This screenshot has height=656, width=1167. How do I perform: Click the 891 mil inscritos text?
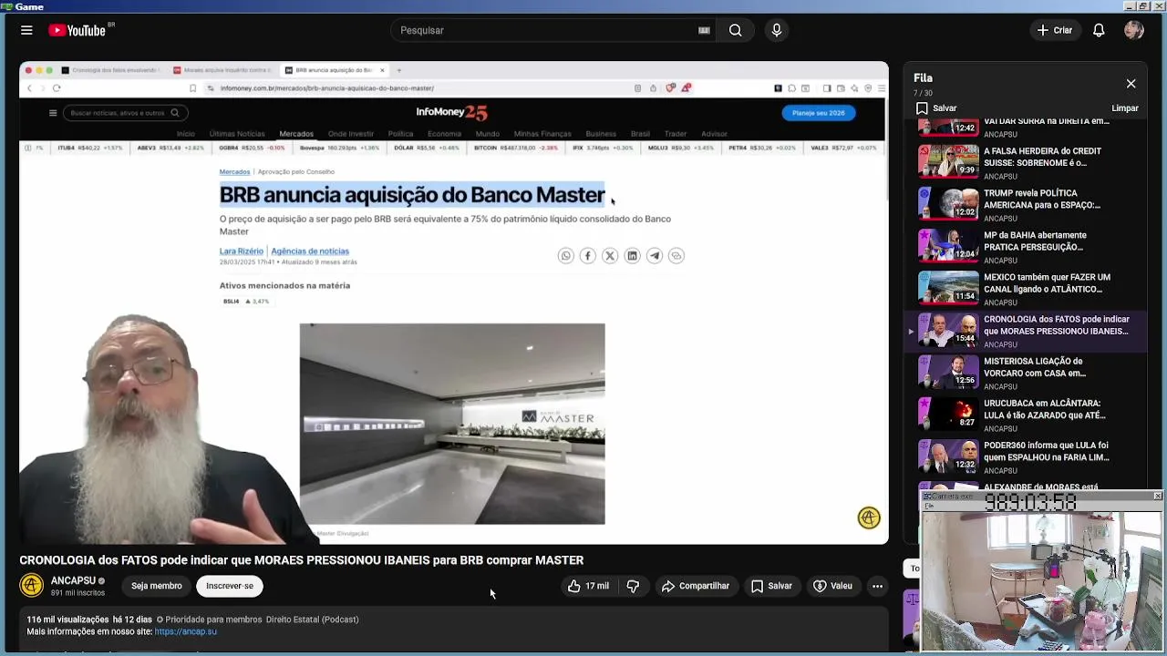77,593
